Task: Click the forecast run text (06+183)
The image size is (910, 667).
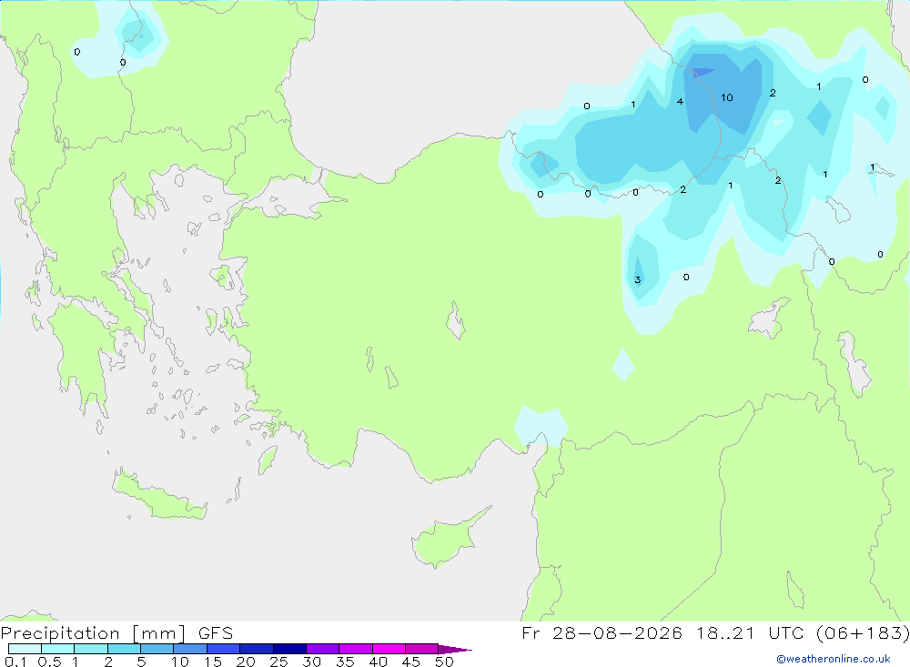Action: click(863, 632)
